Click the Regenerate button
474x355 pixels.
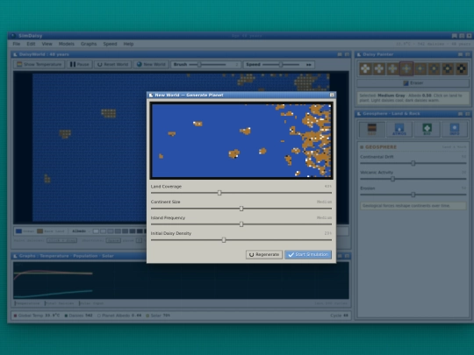(x=264, y=254)
